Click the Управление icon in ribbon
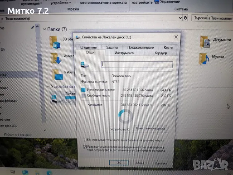The height and width of the screenshot is (175, 233). (157, 2)
